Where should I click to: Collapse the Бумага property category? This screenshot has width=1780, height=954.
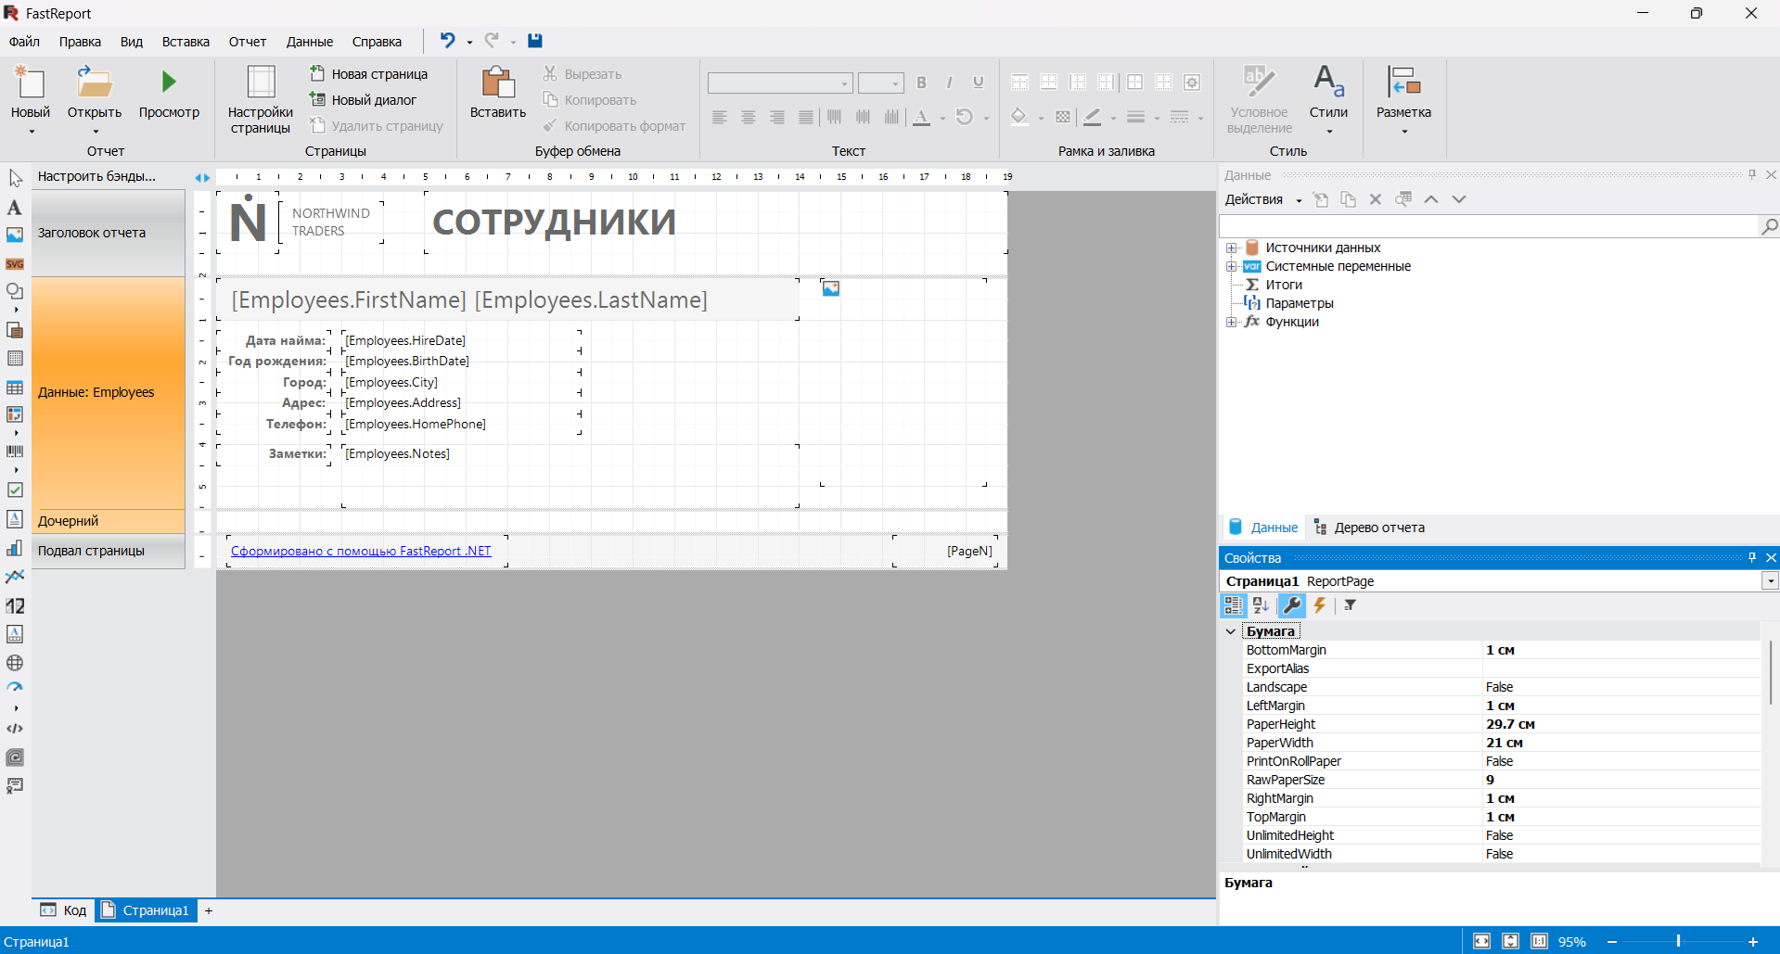(1231, 631)
